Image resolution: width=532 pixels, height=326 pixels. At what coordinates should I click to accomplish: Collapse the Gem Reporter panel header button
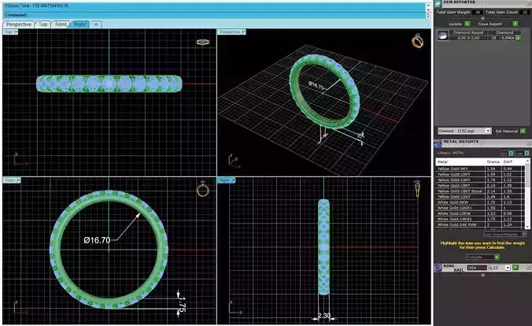coord(530,3)
